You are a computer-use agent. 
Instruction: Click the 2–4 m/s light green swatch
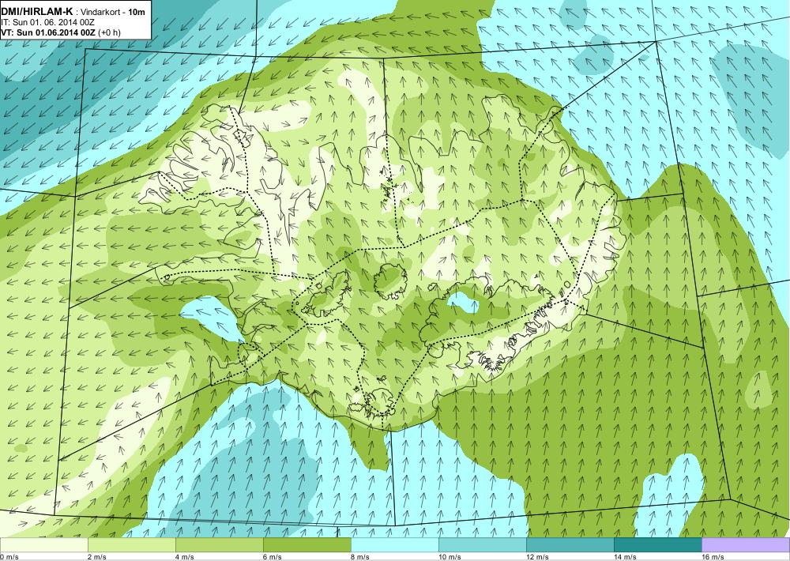pyautogui.click(x=131, y=545)
